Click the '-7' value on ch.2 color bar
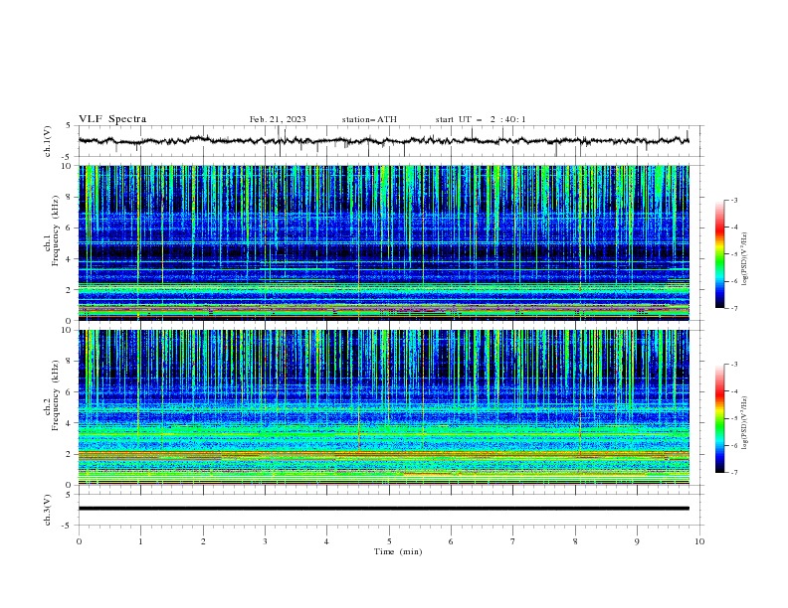The height and width of the screenshot is (608, 788). point(733,473)
